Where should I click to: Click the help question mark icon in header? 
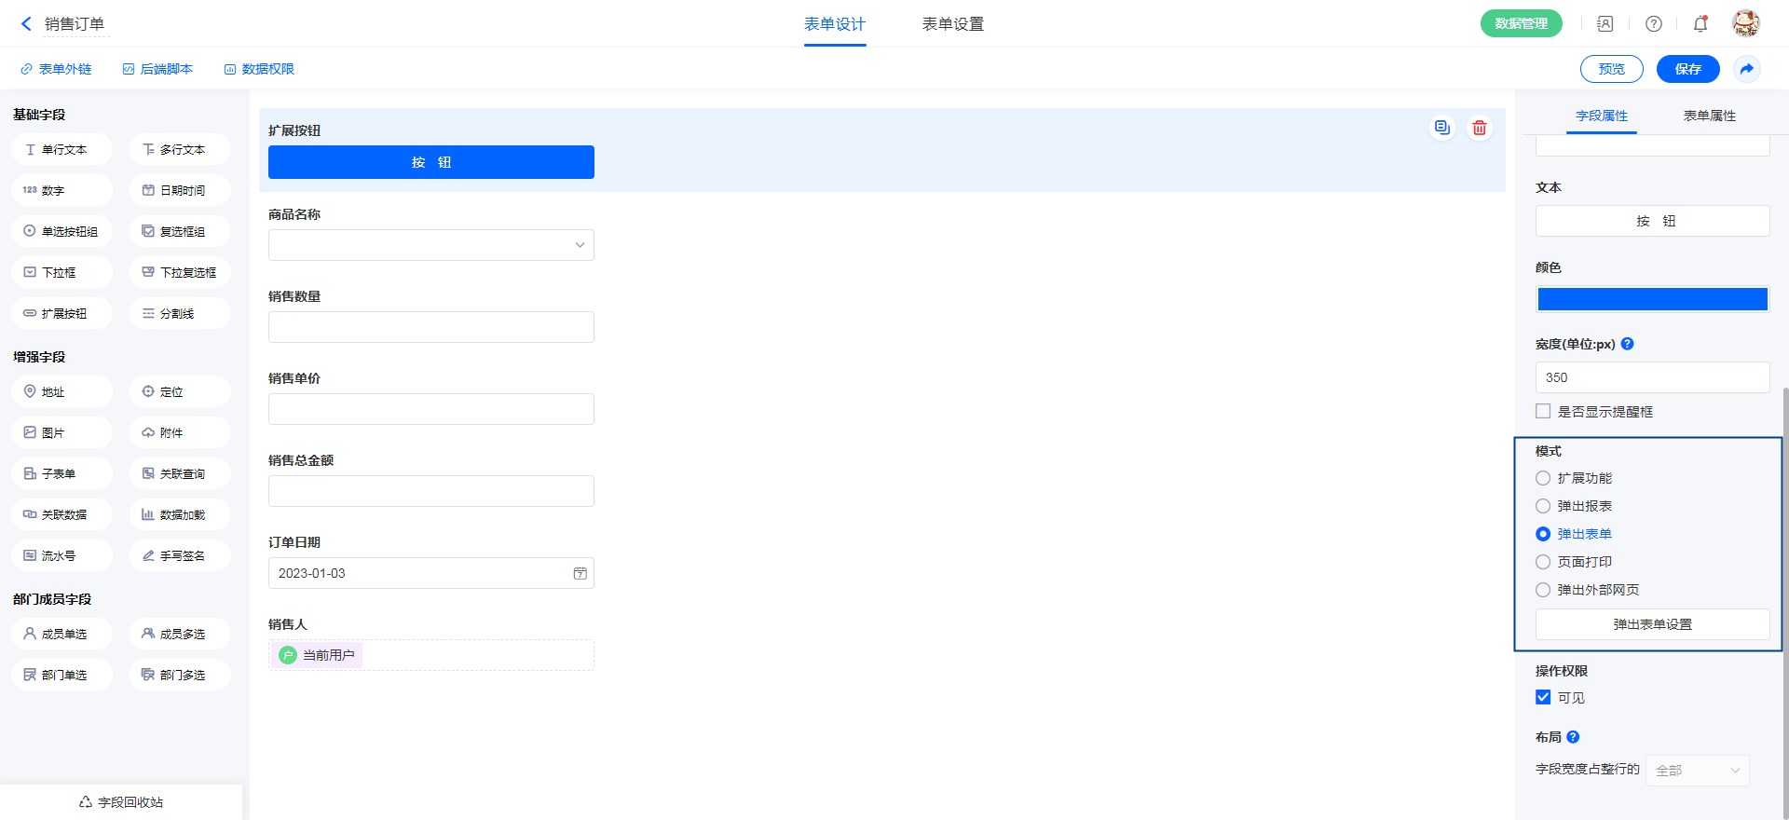pyautogui.click(x=1654, y=24)
